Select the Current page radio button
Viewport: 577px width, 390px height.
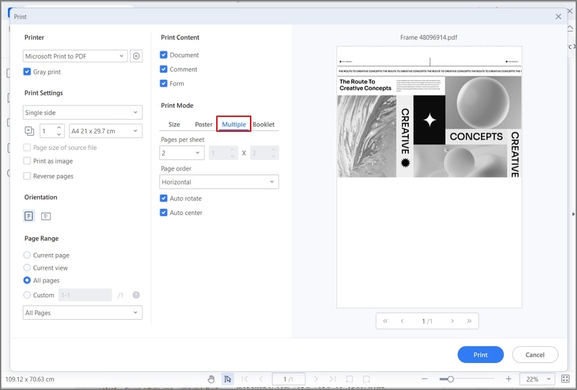click(27, 255)
